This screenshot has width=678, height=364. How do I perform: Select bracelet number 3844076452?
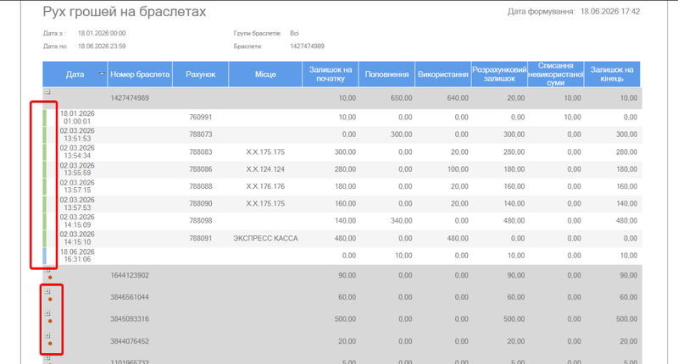pos(130,341)
